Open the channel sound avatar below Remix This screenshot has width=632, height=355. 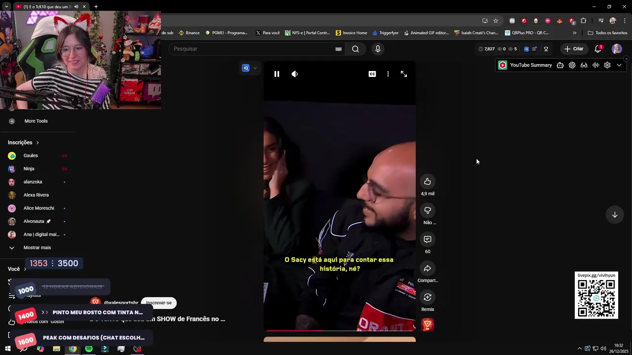428,324
